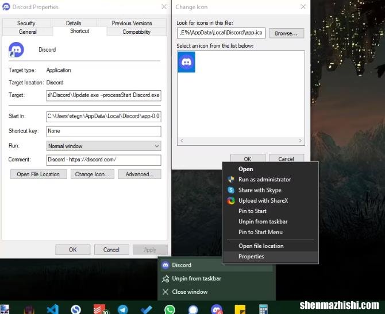385x314 pixels.
Task: Click Discord icon in jump list
Action: [165, 265]
